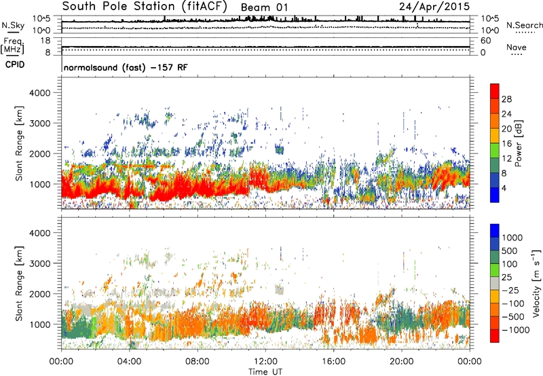Click the gray segment of velocity colorbar

[x=495, y=283]
